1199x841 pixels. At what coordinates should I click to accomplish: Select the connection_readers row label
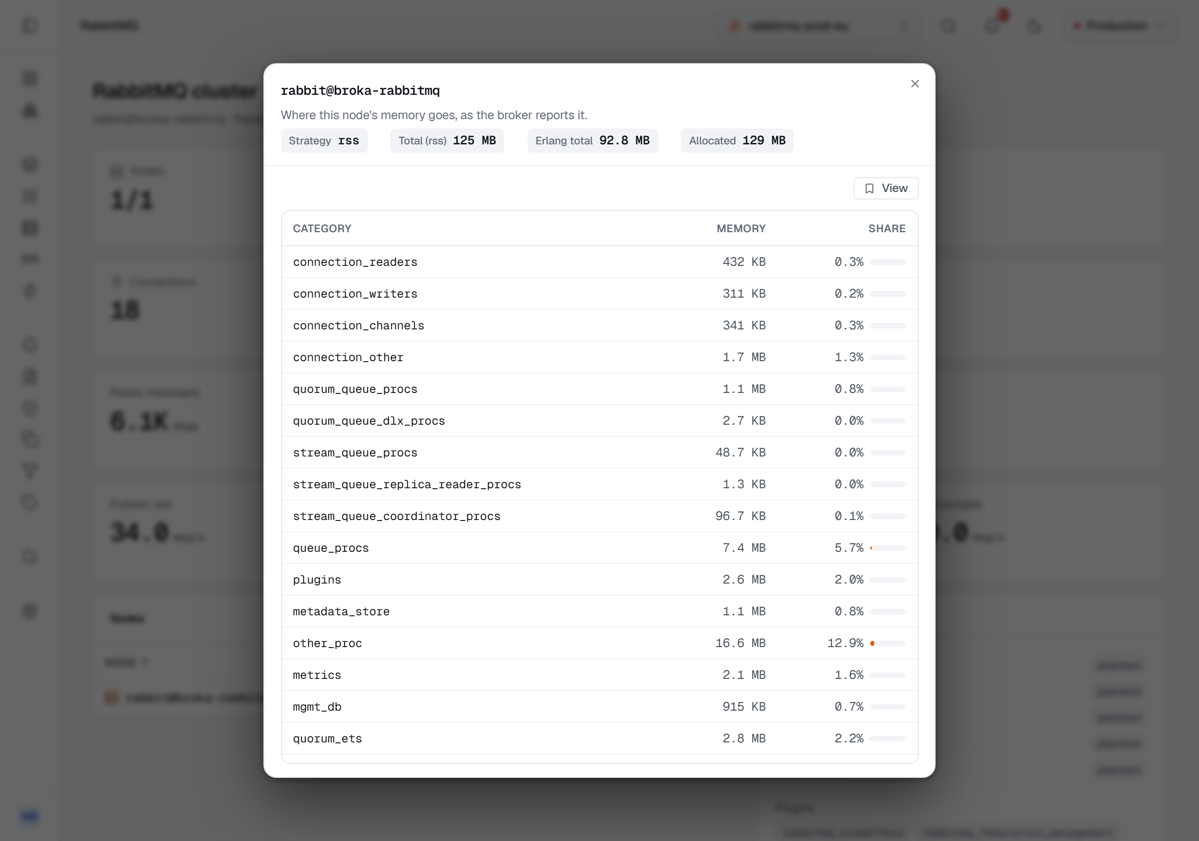[x=355, y=262]
